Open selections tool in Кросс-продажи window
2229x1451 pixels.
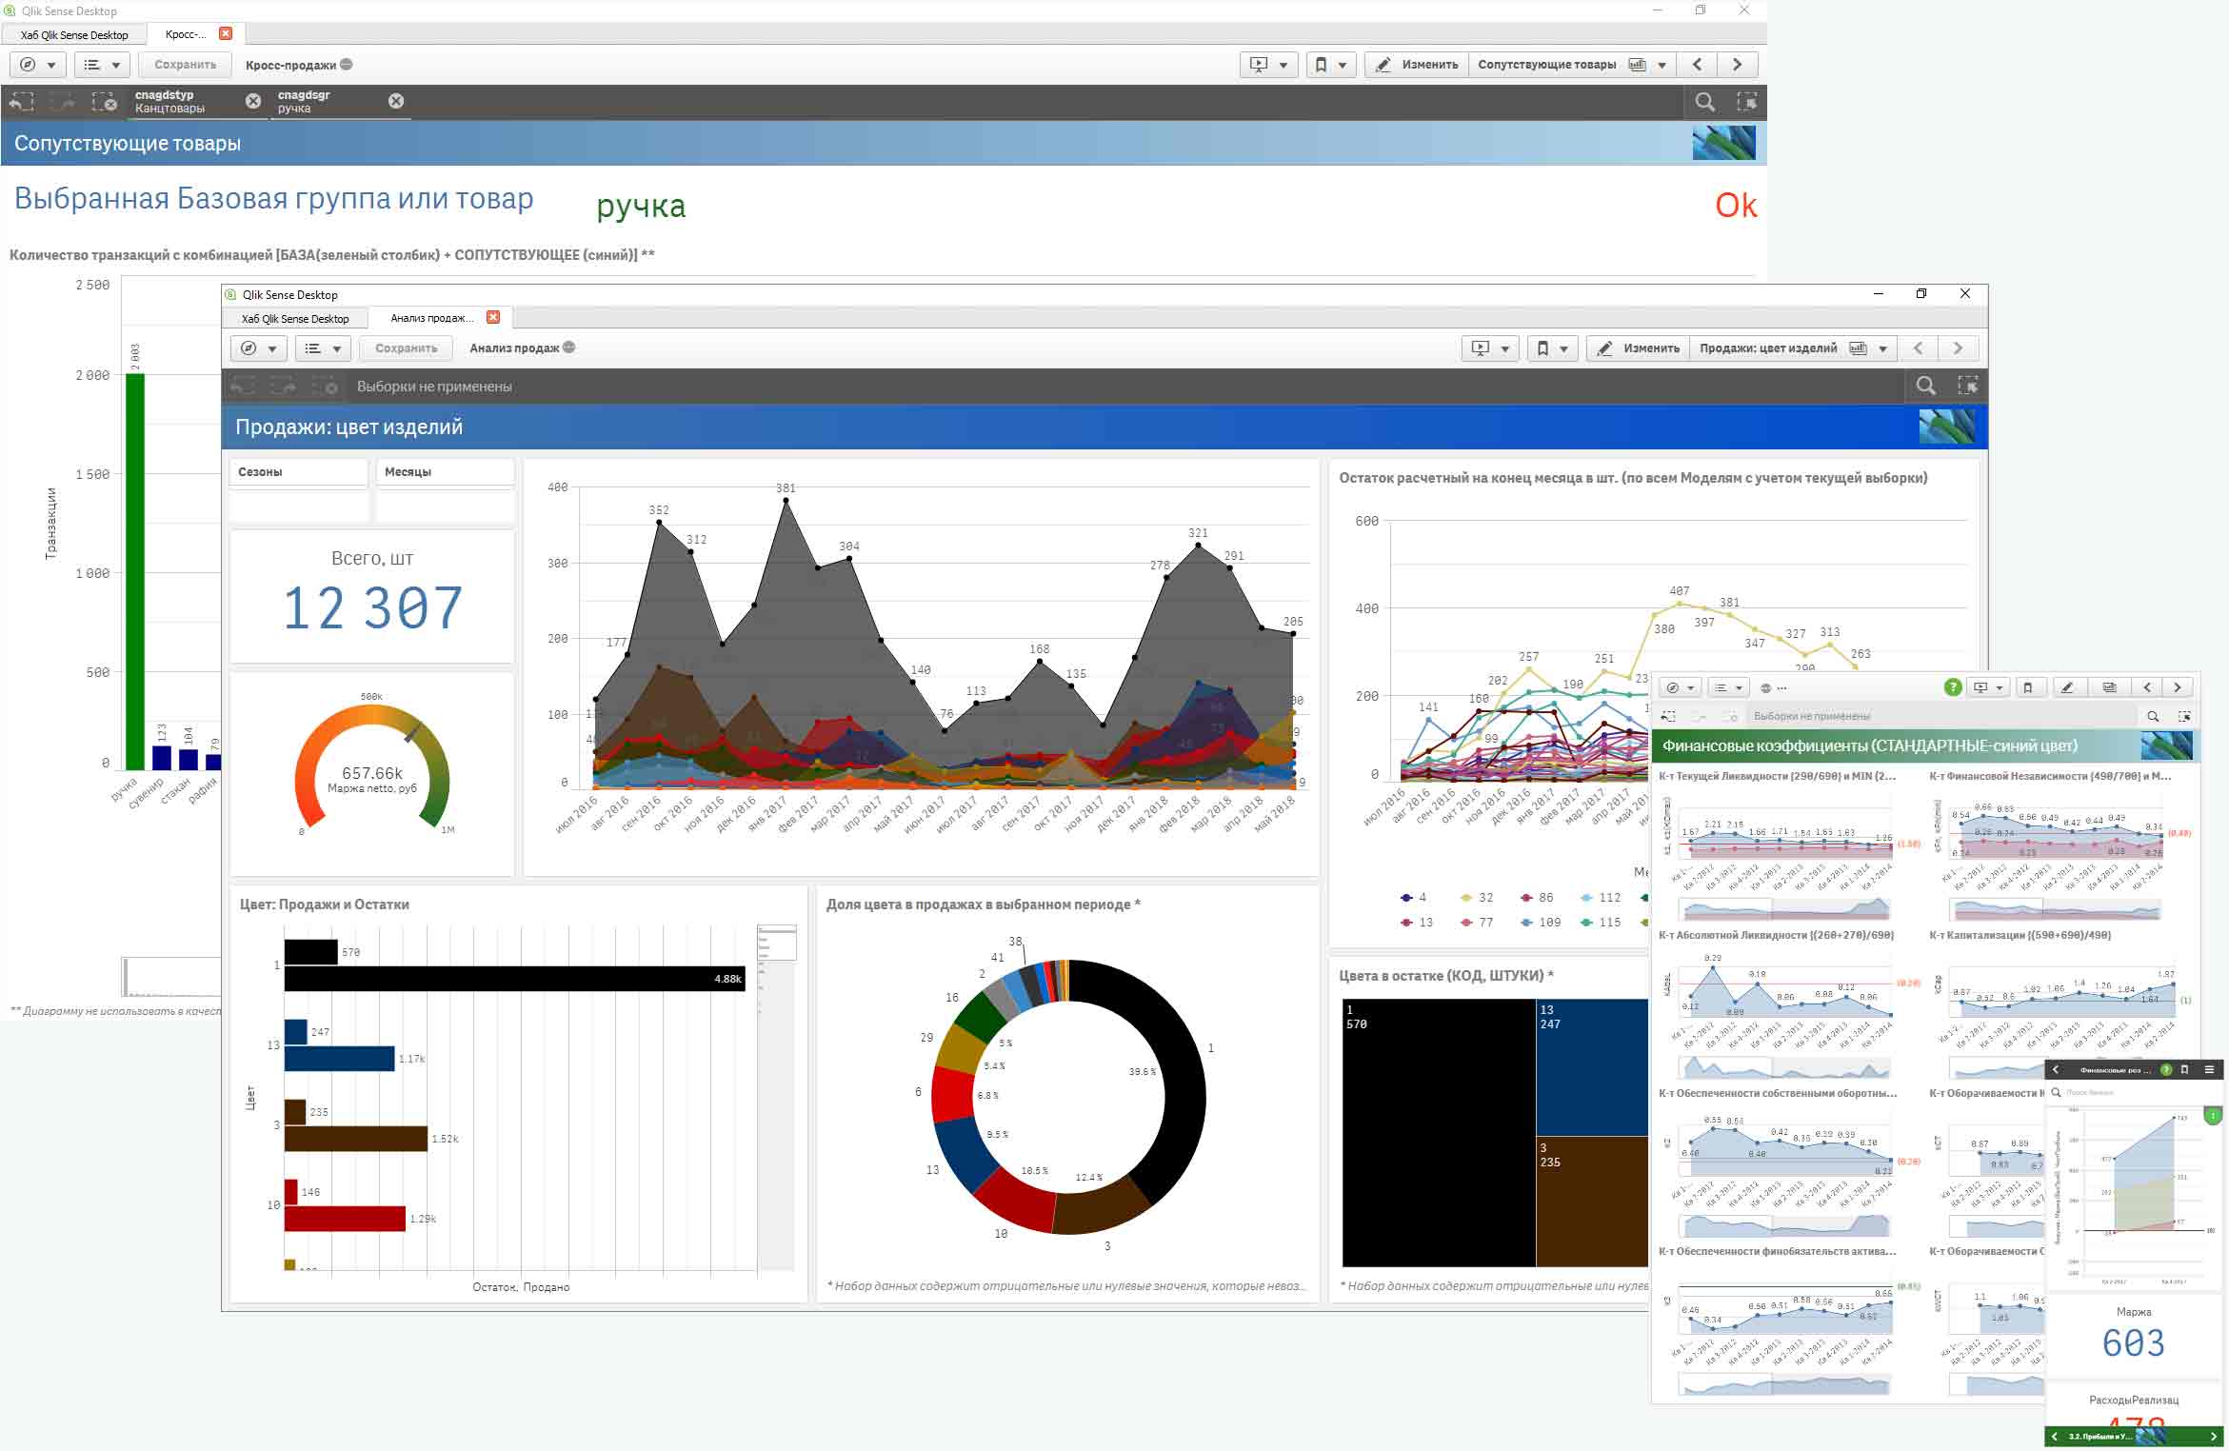[1746, 102]
